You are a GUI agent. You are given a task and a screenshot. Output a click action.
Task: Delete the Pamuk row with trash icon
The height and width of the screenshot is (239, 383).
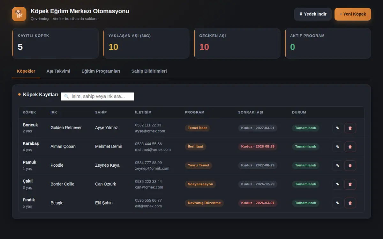coord(350,166)
